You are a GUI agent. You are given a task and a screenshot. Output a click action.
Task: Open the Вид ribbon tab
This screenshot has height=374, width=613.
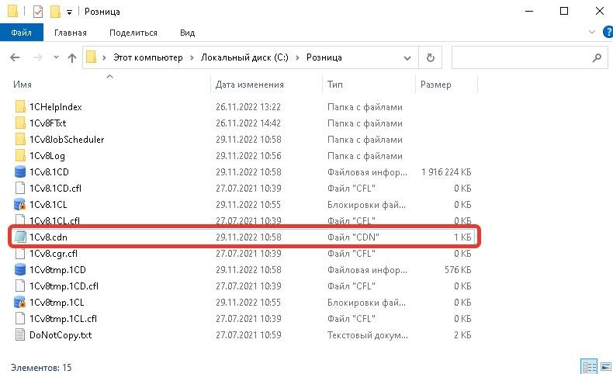tap(187, 33)
